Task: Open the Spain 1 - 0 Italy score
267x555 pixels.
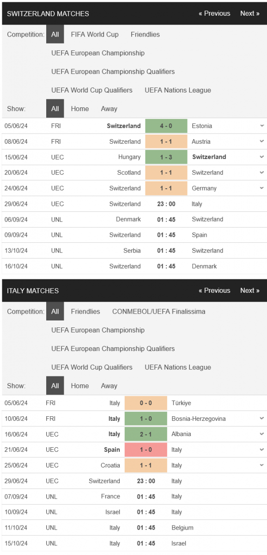Action: (x=146, y=450)
